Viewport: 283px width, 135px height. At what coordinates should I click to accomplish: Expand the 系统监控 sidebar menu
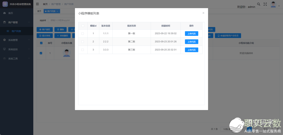point(17,49)
